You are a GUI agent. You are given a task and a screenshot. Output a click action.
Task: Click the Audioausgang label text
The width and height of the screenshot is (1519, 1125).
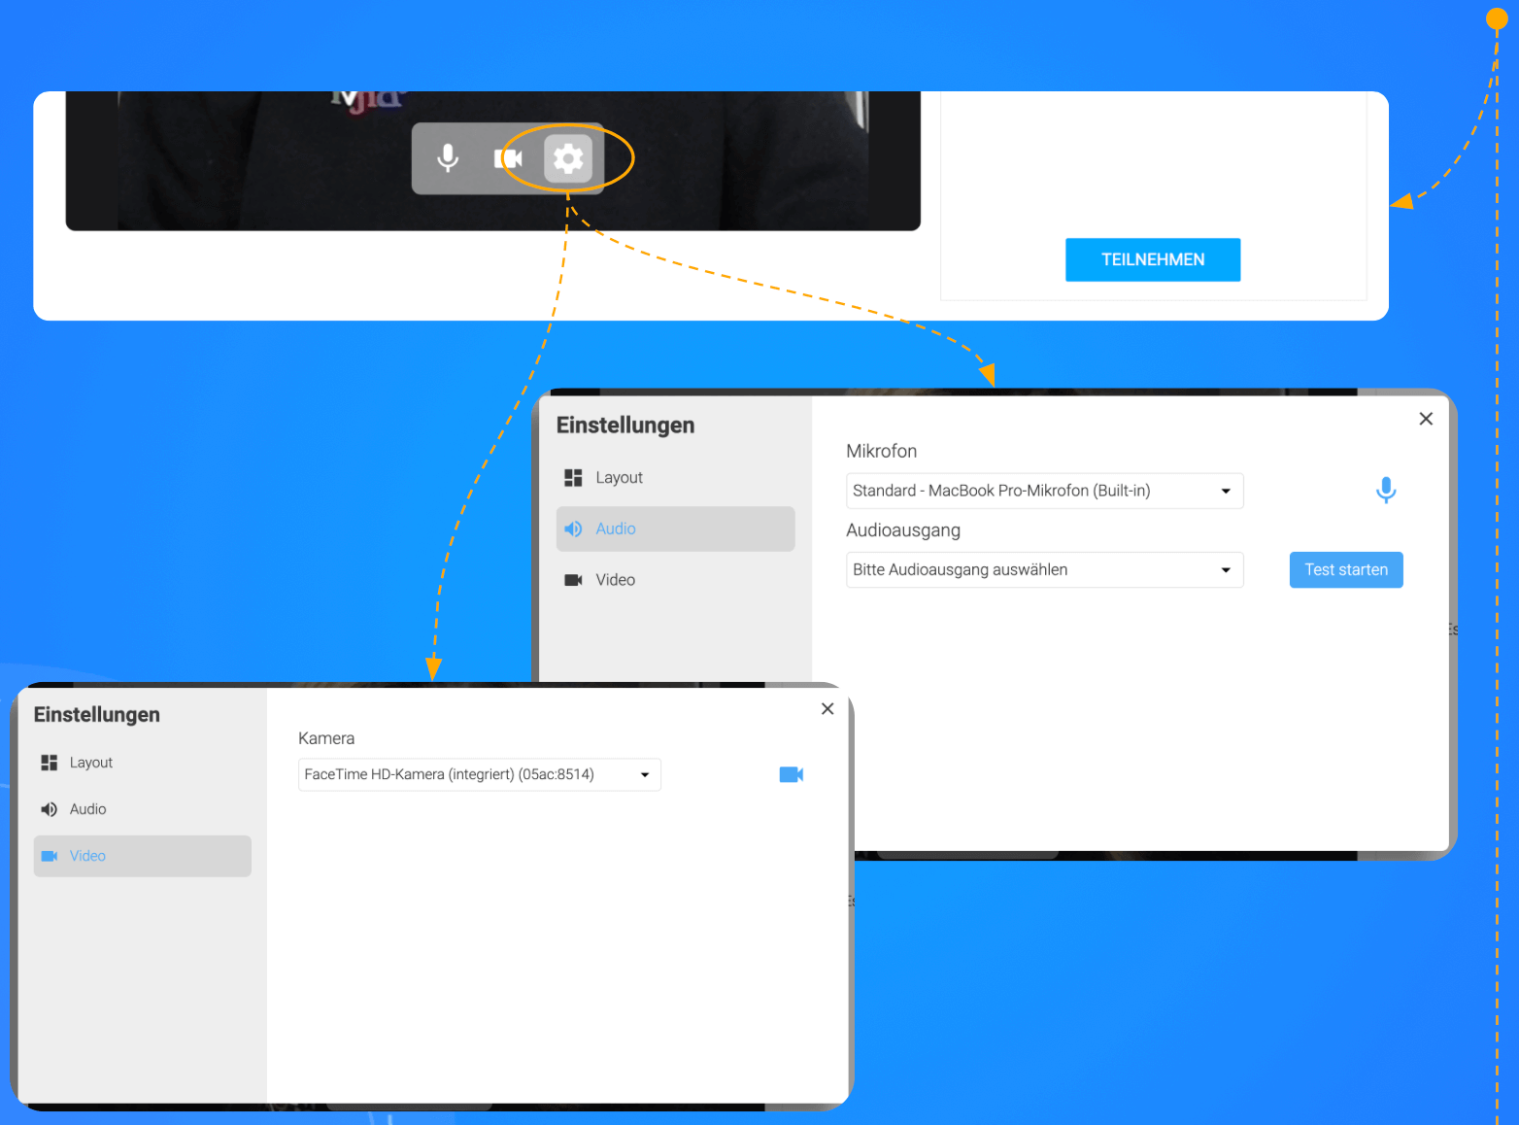coord(903,530)
